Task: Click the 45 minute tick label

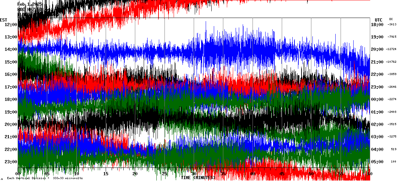Action: pyautogui.click(x=282, y=174)
